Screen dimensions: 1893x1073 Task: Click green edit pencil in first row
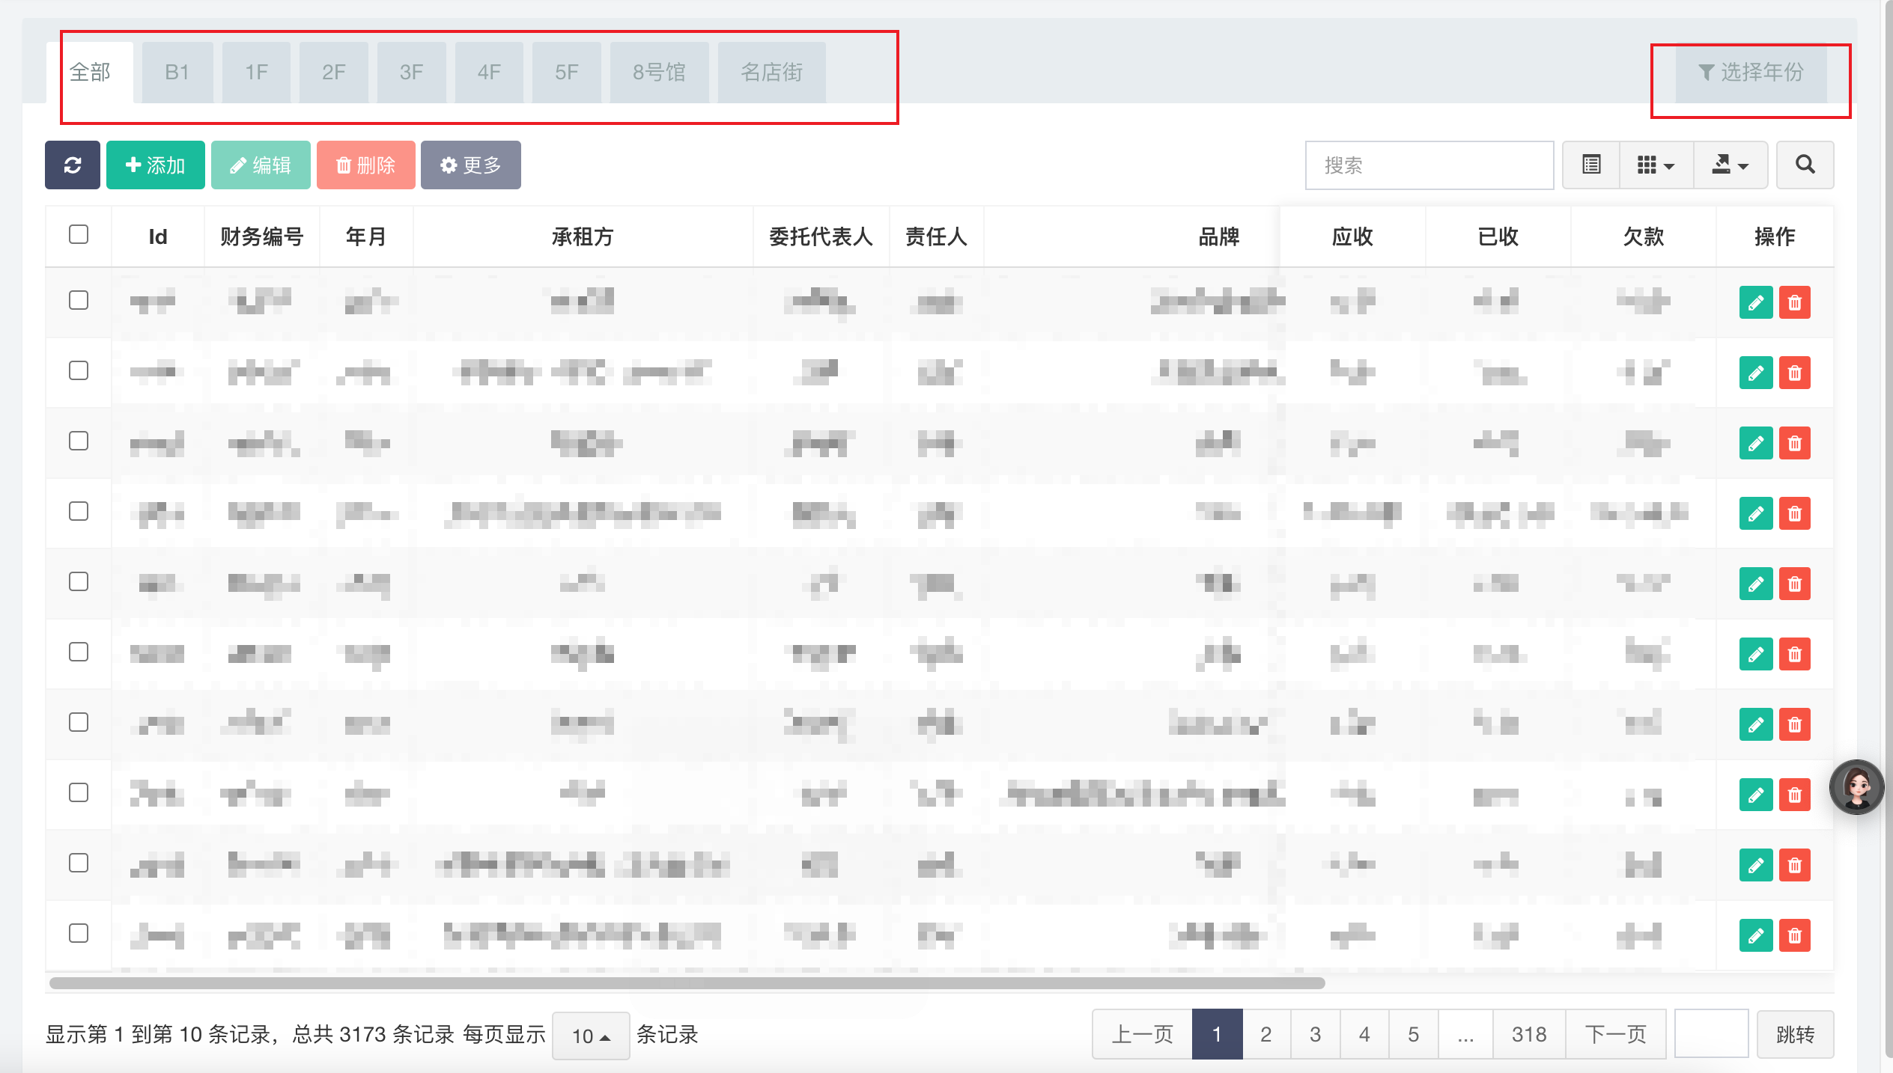click(1755, 303)
